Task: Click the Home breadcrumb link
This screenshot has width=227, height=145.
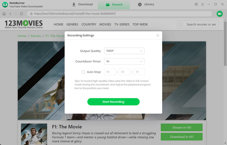Action: [22, 36]
